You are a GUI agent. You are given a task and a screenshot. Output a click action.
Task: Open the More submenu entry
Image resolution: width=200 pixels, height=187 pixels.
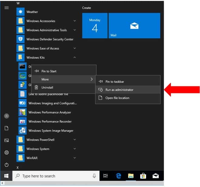(x=64, y=79)
